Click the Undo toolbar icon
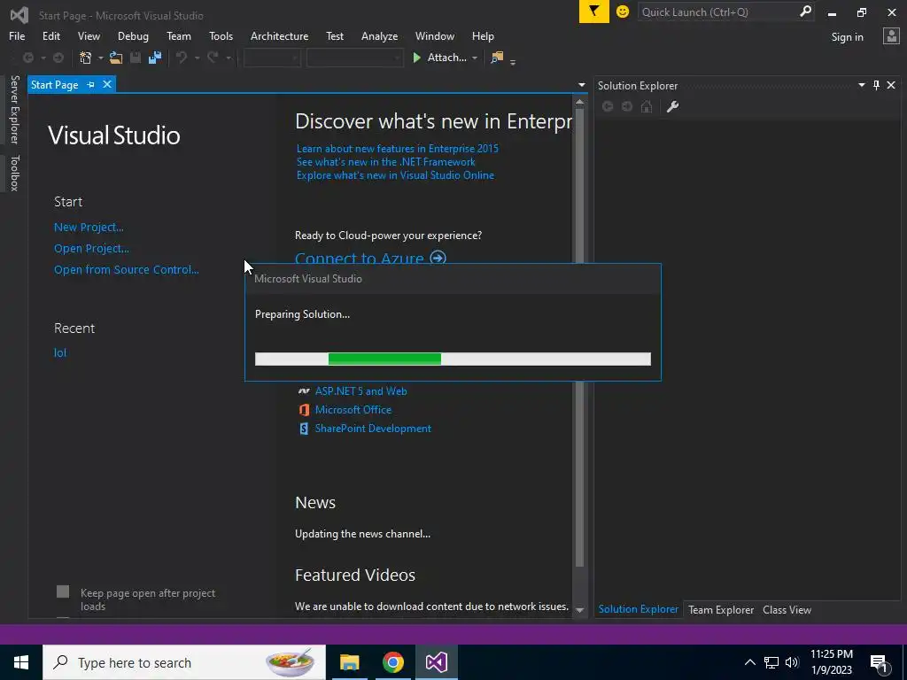907x680 pixels. [x=182, y=58]
